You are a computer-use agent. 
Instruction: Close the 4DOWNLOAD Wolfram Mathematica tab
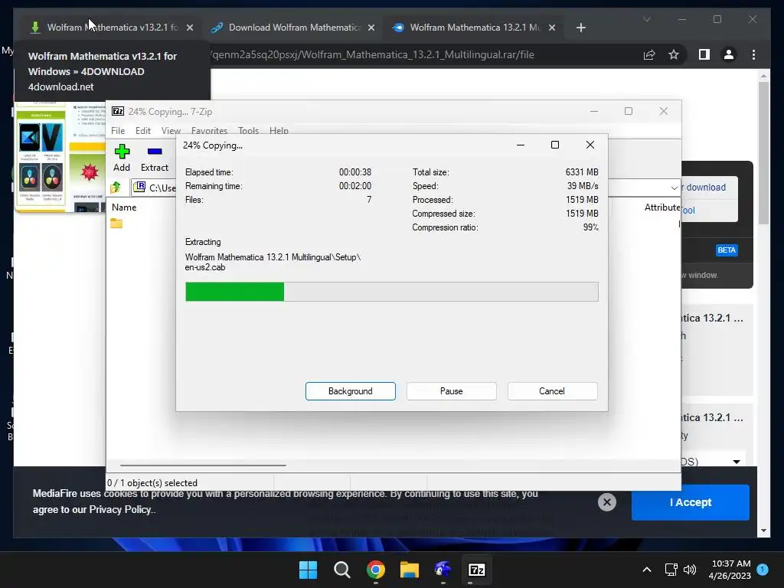pyautogui.click(x=190, y=28)
